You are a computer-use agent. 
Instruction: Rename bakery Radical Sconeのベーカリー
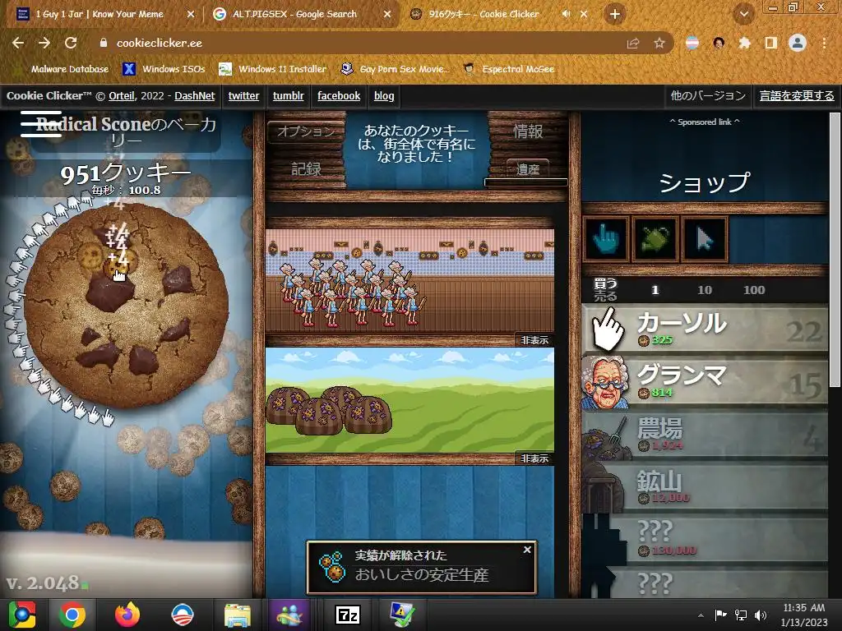[126, 132]
